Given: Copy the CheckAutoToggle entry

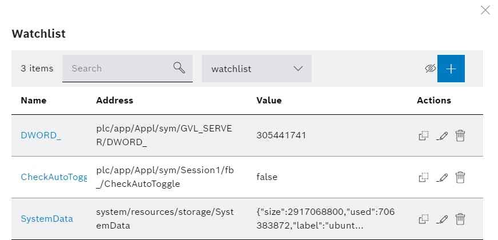Looking at the screenshot, I should [424, 177].
